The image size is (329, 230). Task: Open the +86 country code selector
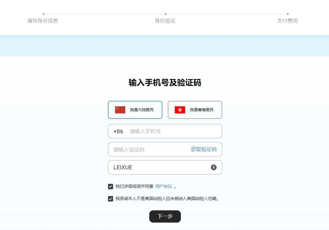click(118, 131)
